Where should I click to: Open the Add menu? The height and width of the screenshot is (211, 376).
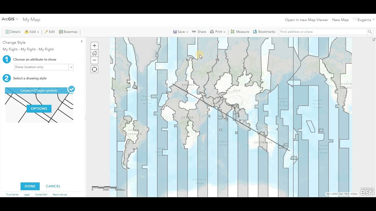pyautogui.click(x=32, y=32)
